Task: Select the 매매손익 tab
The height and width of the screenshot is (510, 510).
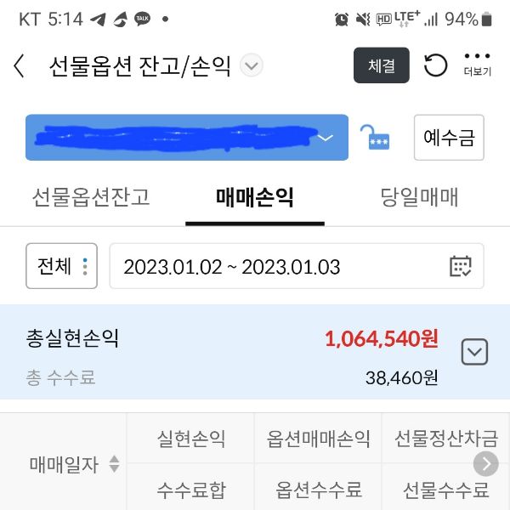Action: [x=255, y=197]
